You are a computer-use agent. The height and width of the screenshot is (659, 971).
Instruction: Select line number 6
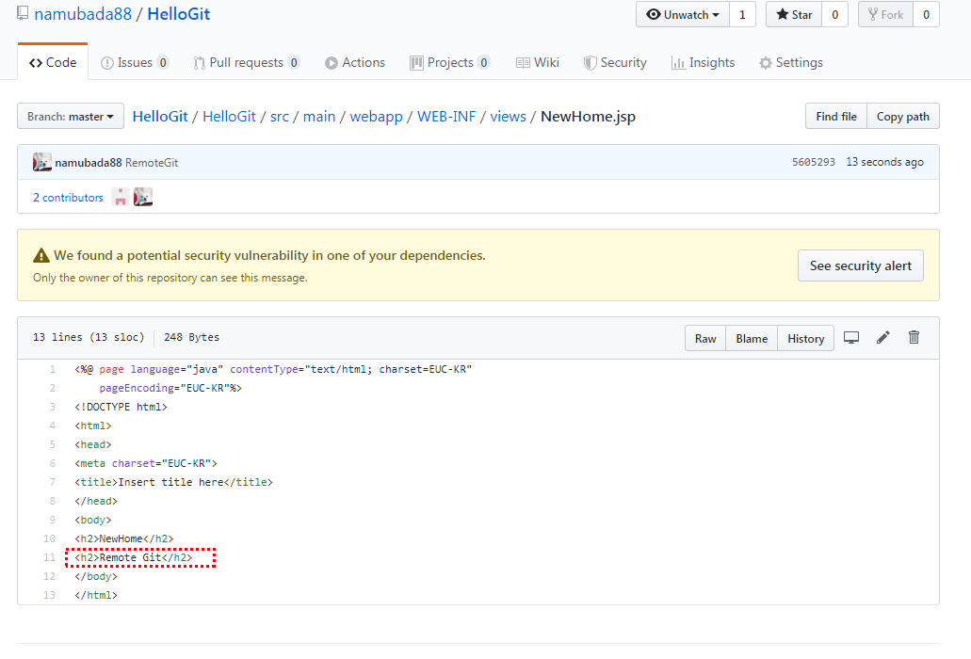pos(53,463)
